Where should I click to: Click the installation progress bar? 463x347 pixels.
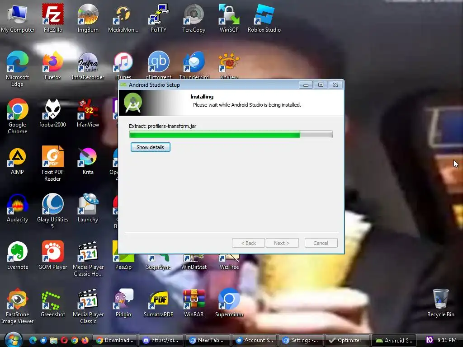[x=231, y=135]
